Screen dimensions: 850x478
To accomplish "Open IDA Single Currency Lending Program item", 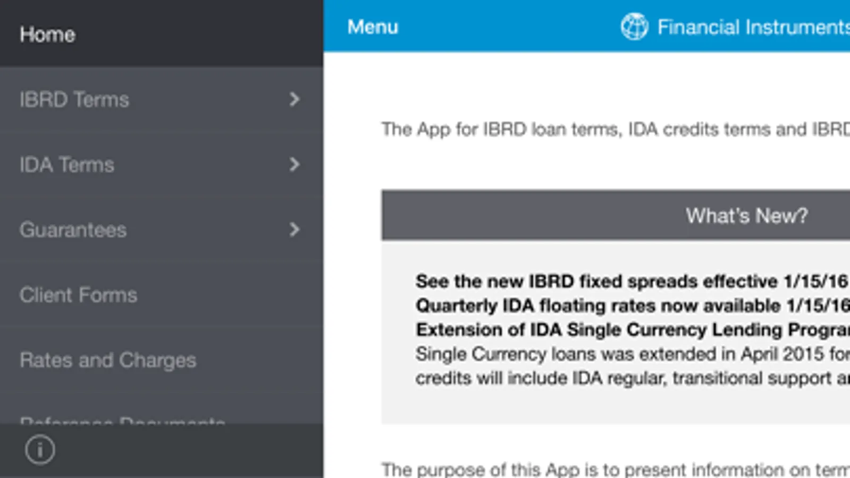I will (x=633, y=330).
